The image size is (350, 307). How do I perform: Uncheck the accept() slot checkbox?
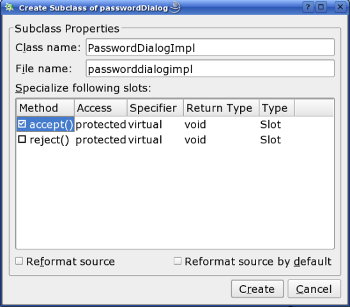click(22, 124)
